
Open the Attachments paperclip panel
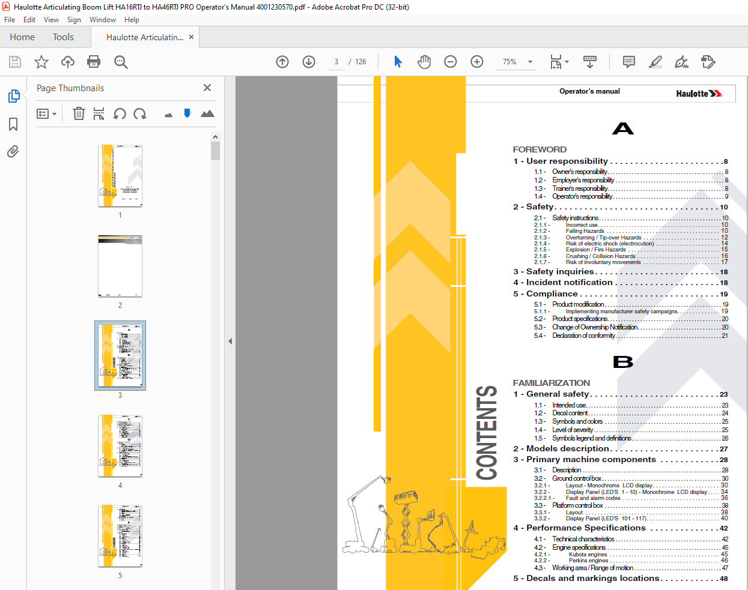pyautogui.click(x=13, y=151)
